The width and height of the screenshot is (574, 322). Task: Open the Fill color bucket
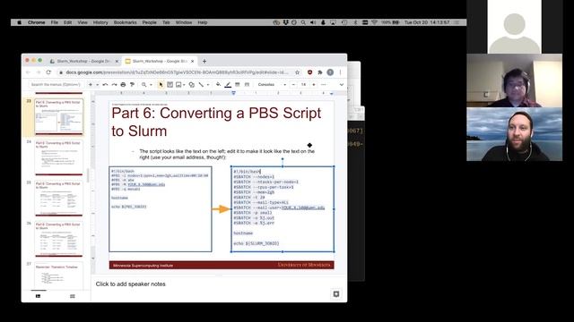click(219, 85)
